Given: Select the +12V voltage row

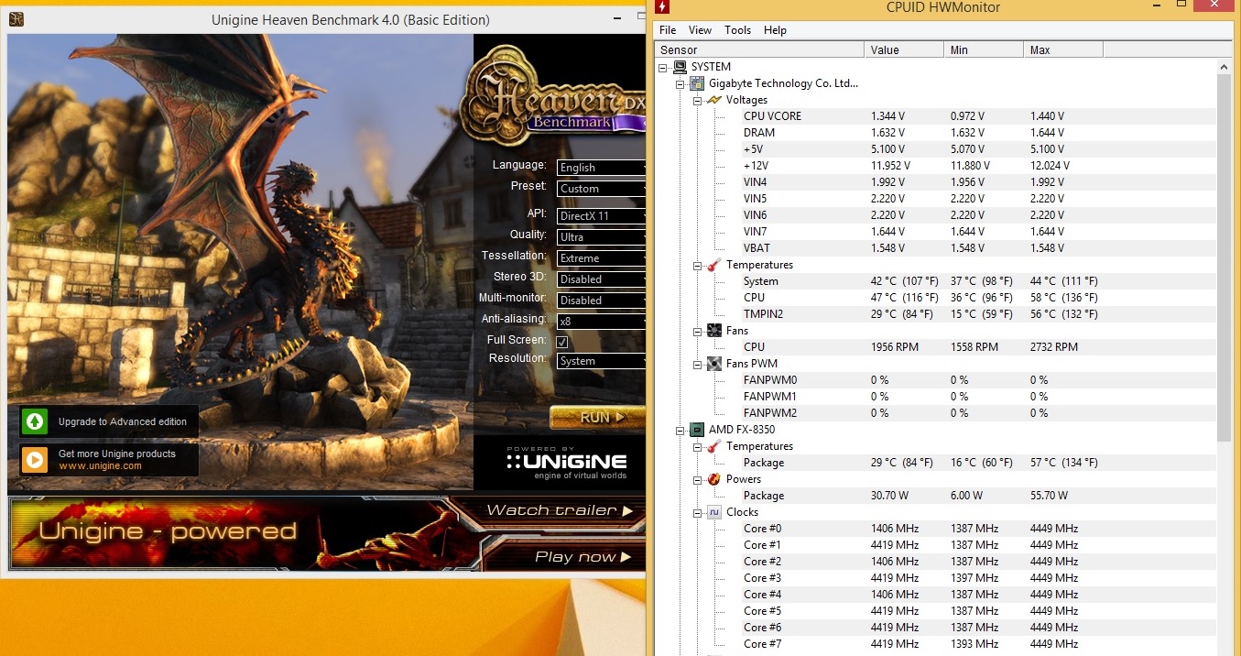Looking at the screenshot, I should click(979, 166).
